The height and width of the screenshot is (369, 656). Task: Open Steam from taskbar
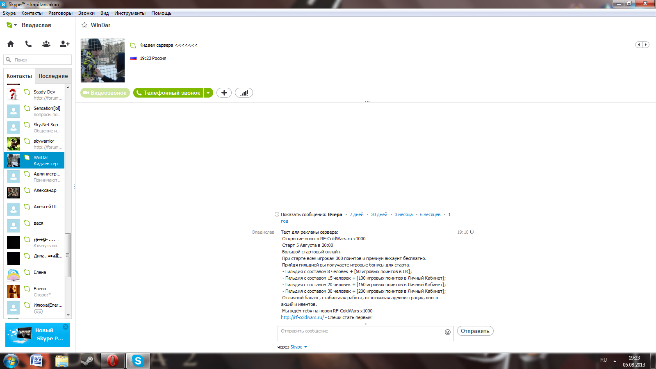click(87, 361)
